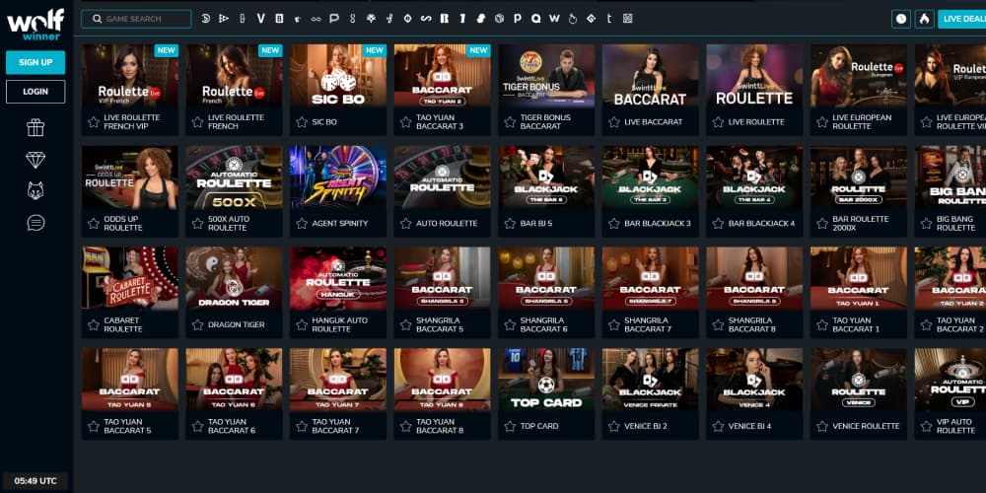Click the 'BAR BJ 5' title text
Screen dimensions: 986x493
click(x=536, y=223)
